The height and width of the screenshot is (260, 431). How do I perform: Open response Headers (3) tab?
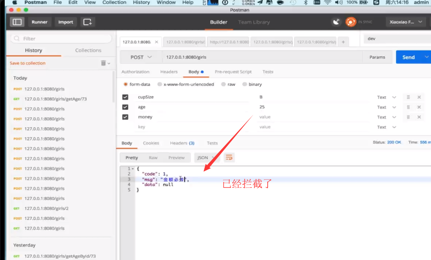(182, 143)
